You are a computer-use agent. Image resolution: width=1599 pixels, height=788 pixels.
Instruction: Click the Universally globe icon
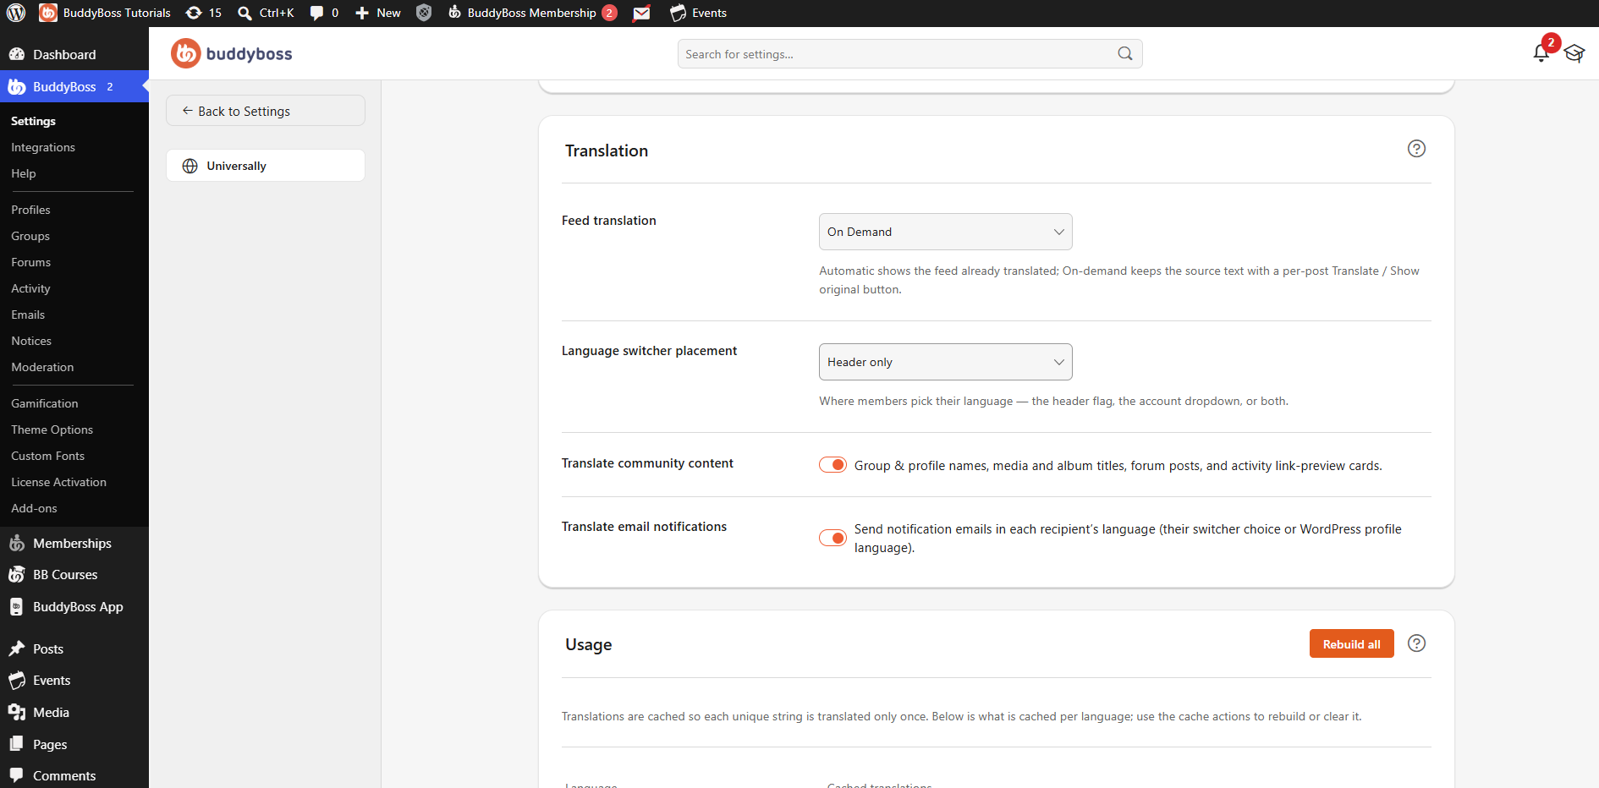click(190, 166)
